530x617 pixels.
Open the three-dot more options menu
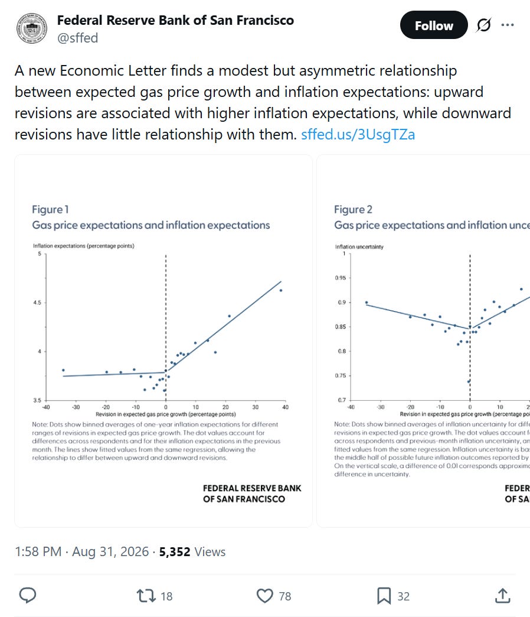pos(508,25)
